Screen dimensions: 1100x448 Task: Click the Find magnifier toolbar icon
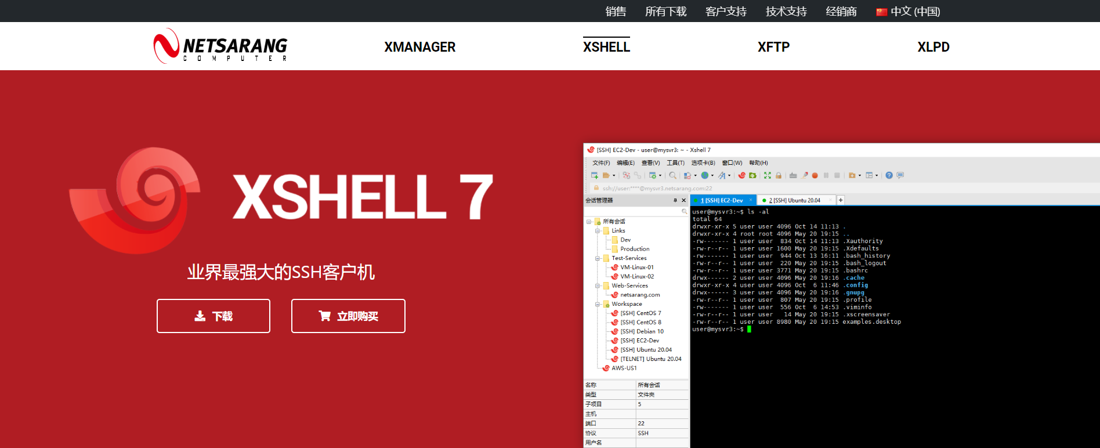pos(673,175)
